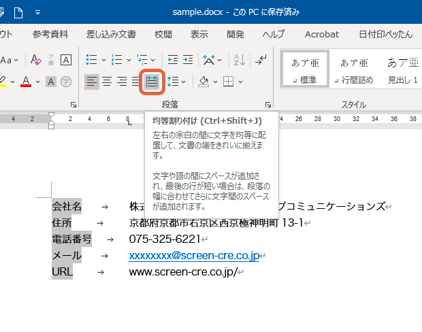Viewport: 422px width, 332px height.
Task: Open the Acrobat tab
Action: (x=322, y=35)
